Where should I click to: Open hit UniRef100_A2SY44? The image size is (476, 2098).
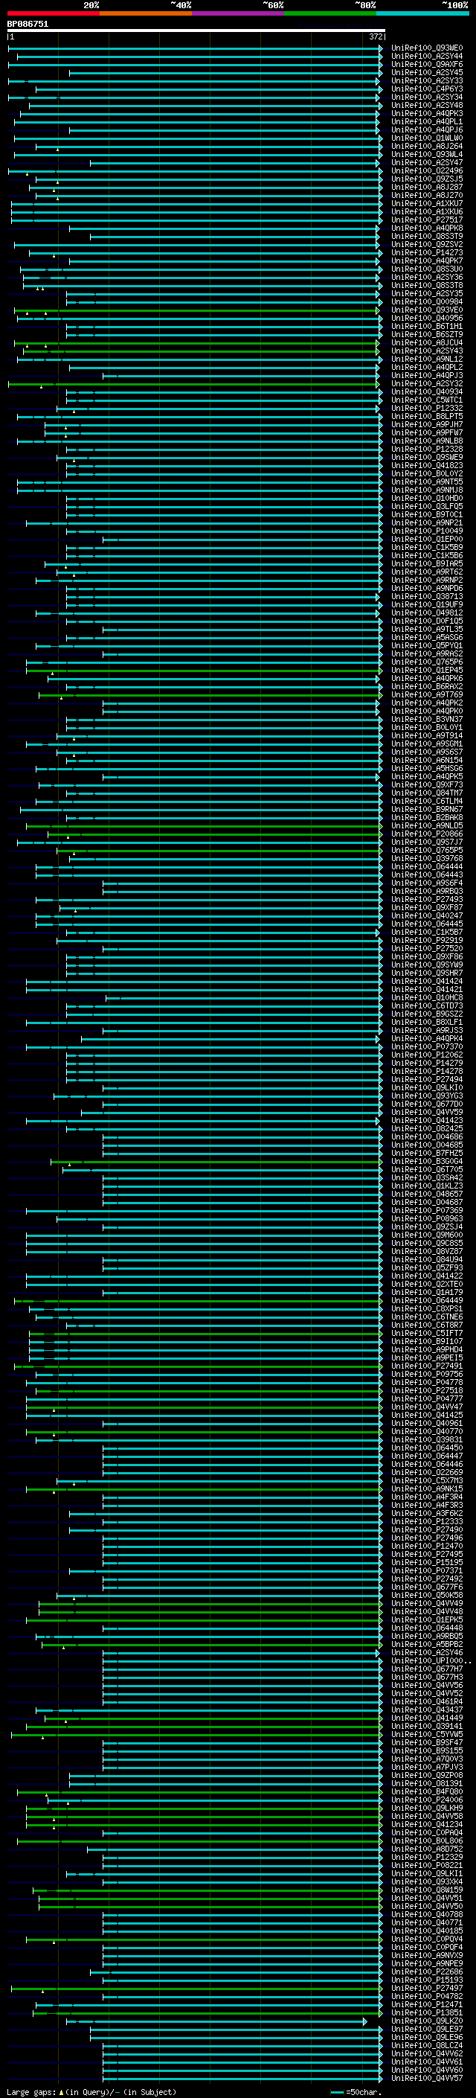tap(426, 57)
